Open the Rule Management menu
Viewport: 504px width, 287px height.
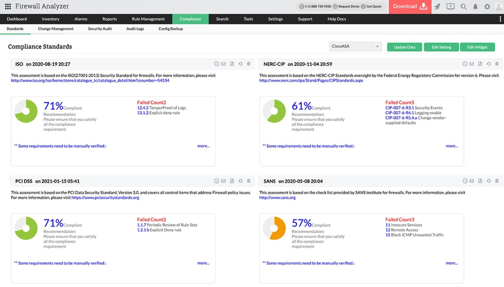[148, 19]
